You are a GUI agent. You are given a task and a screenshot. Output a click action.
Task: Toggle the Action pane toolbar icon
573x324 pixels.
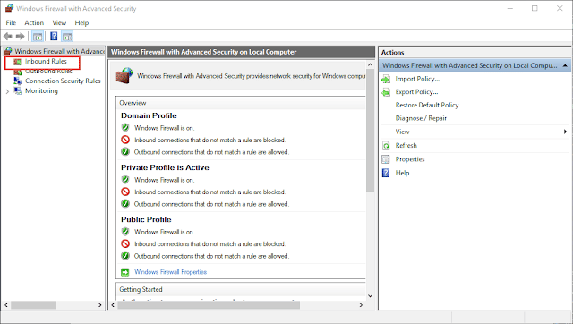[x=67, y=36]
